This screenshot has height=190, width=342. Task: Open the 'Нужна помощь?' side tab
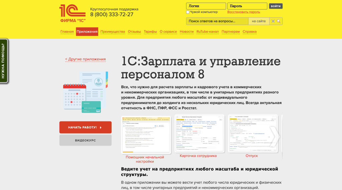pos(4,61)
